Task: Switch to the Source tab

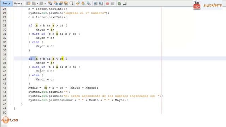Action: tap(6, 3)
